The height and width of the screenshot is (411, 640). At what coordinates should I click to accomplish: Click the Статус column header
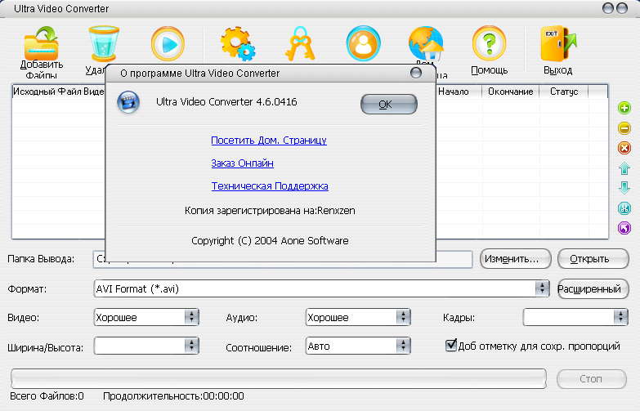tap(564, 92)
